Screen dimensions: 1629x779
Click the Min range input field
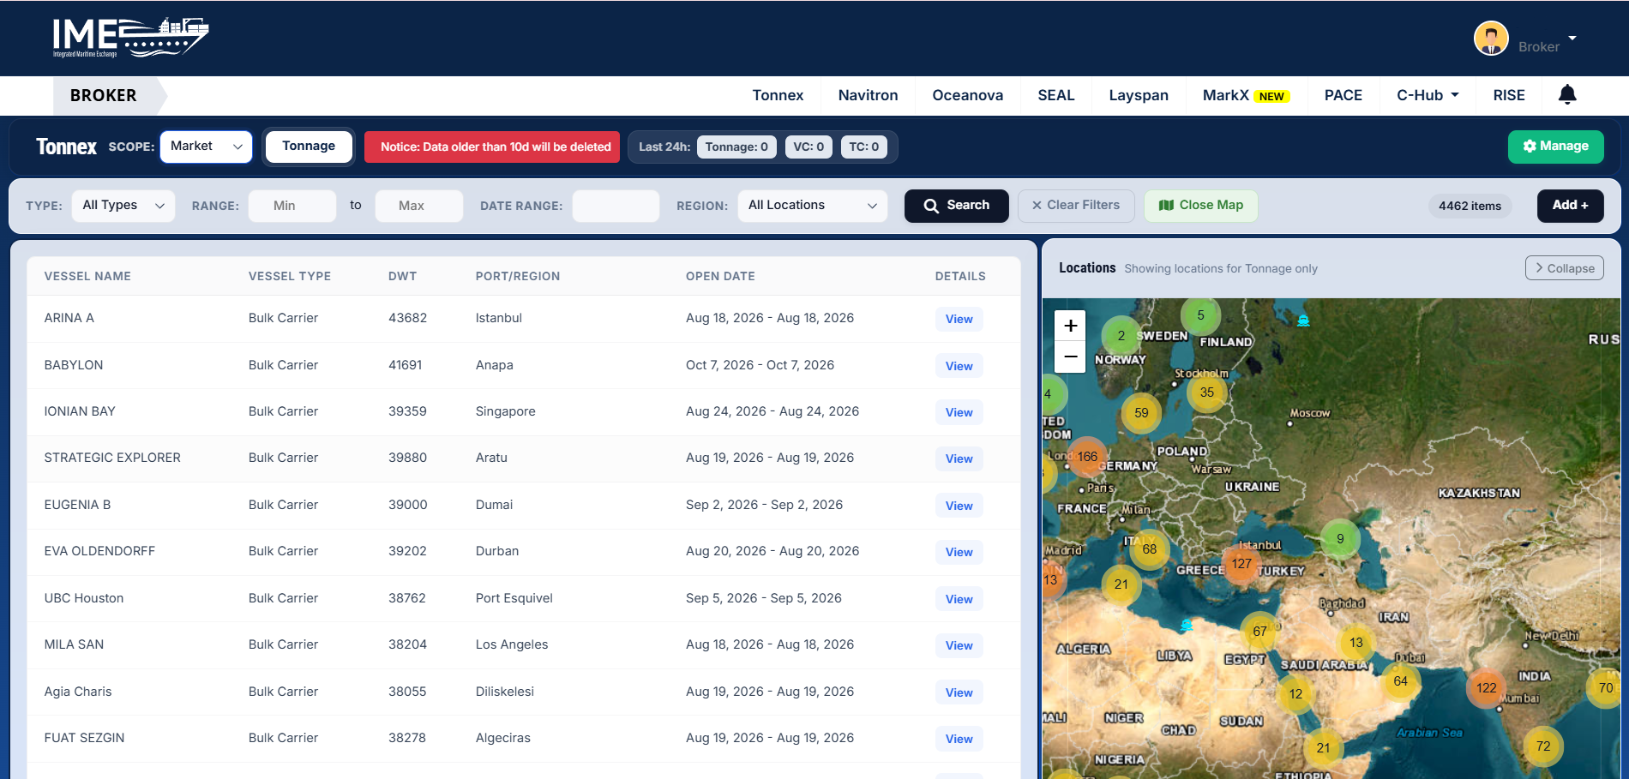pyautogui.click(x=292, y=206)
